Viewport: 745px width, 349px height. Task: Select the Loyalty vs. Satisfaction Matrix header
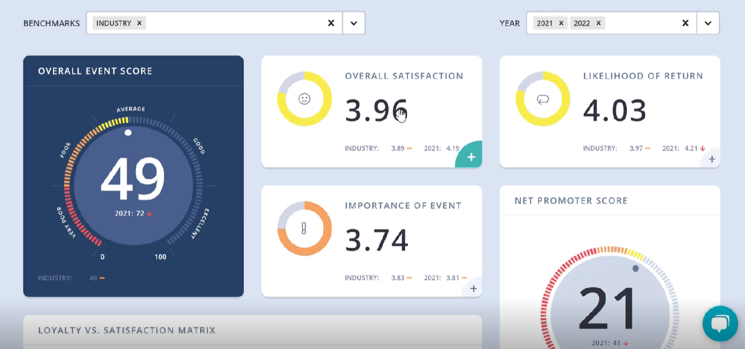[x=127, y=330]
